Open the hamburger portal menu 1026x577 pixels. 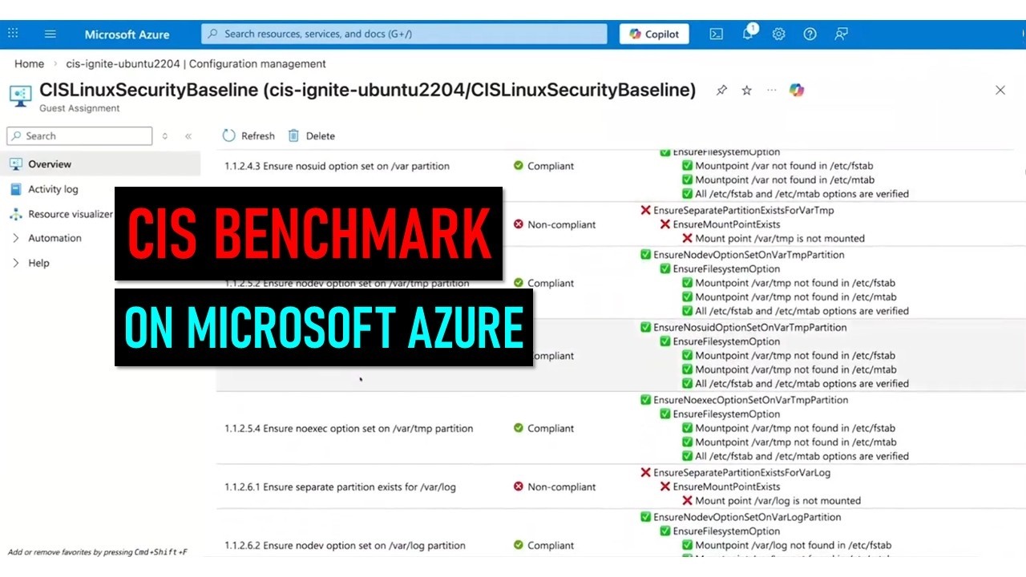(x=50, y=34)
